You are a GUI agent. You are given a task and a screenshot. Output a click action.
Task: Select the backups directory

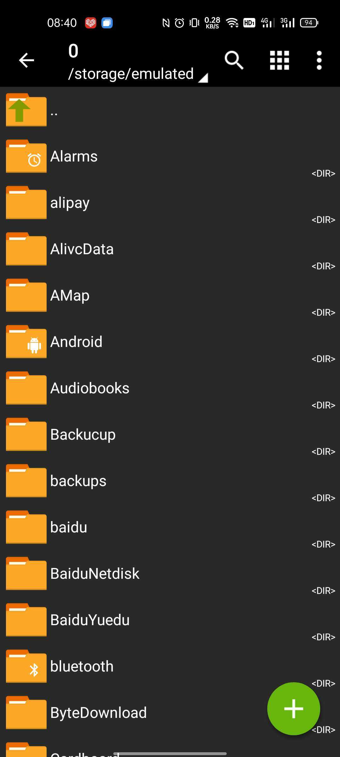coord(78,481)
